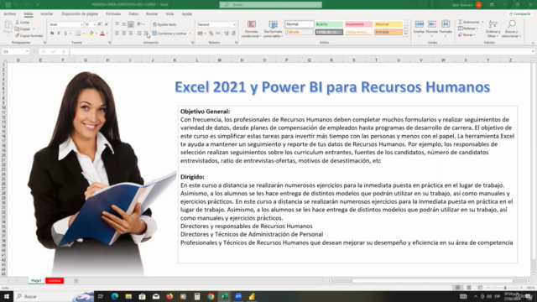
Task: Switch to the Disposición de página tab
Action: (80, 14)
